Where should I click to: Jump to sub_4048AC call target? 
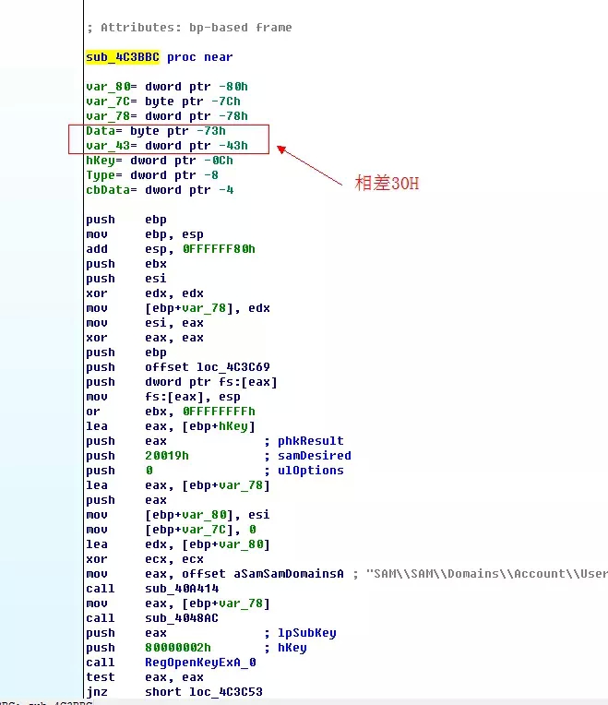click(182, 618)
